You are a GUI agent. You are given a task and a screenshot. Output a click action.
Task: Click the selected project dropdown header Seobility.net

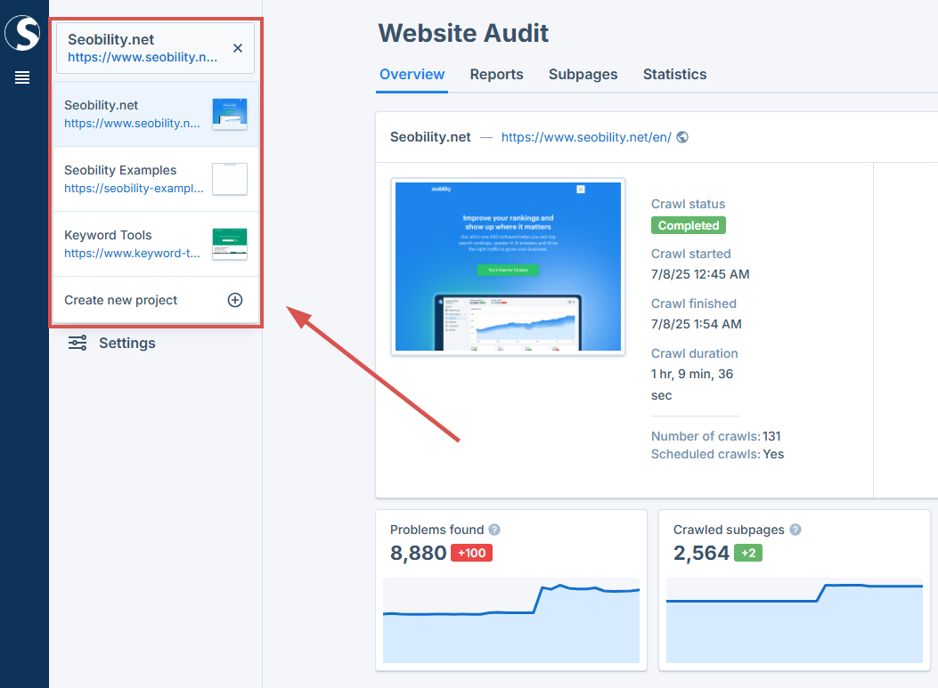(x=156, y=48)
